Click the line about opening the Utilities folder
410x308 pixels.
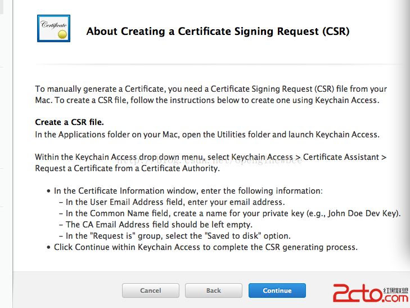point(207,135)
